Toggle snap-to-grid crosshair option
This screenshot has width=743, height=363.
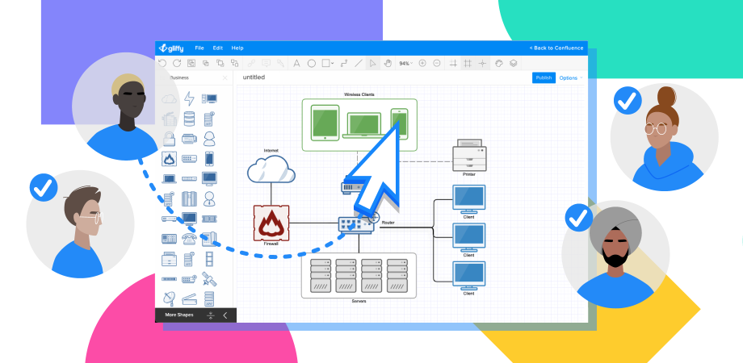482,63
